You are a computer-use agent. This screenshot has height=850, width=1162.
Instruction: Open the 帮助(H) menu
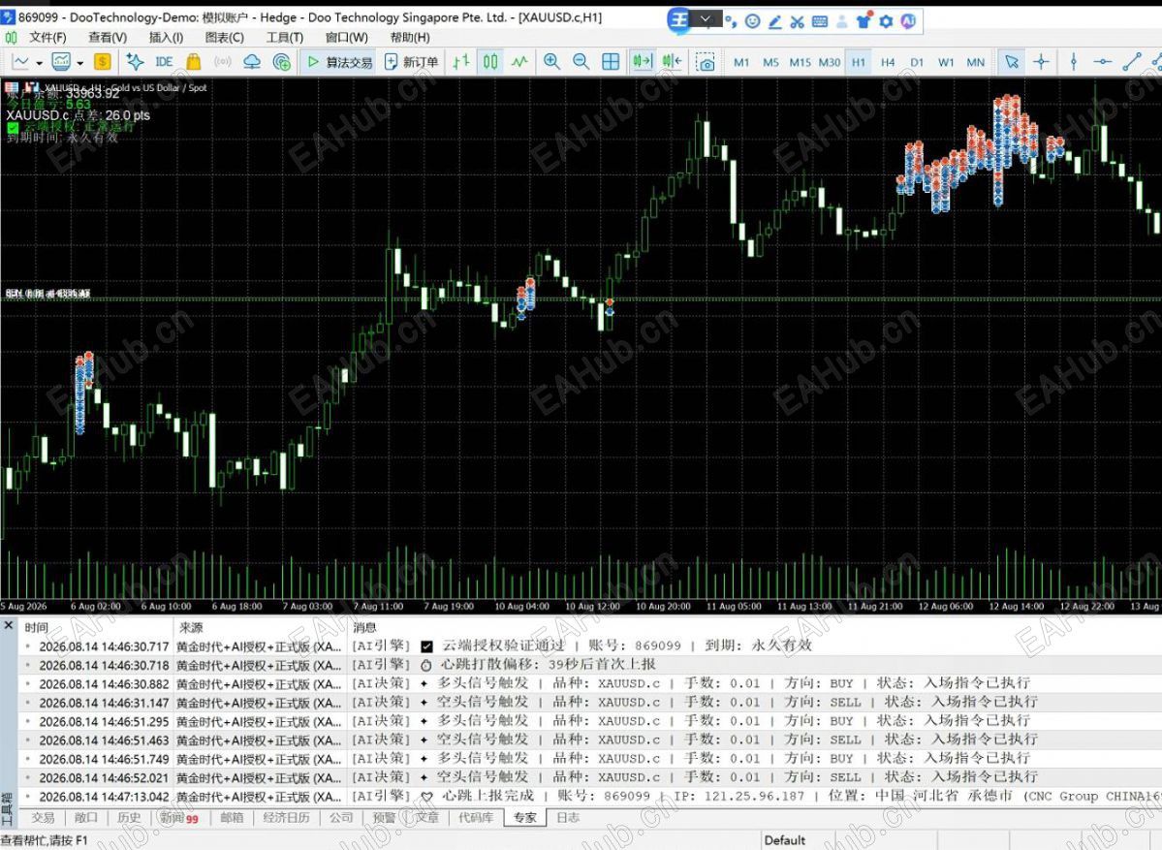point(410,37)
